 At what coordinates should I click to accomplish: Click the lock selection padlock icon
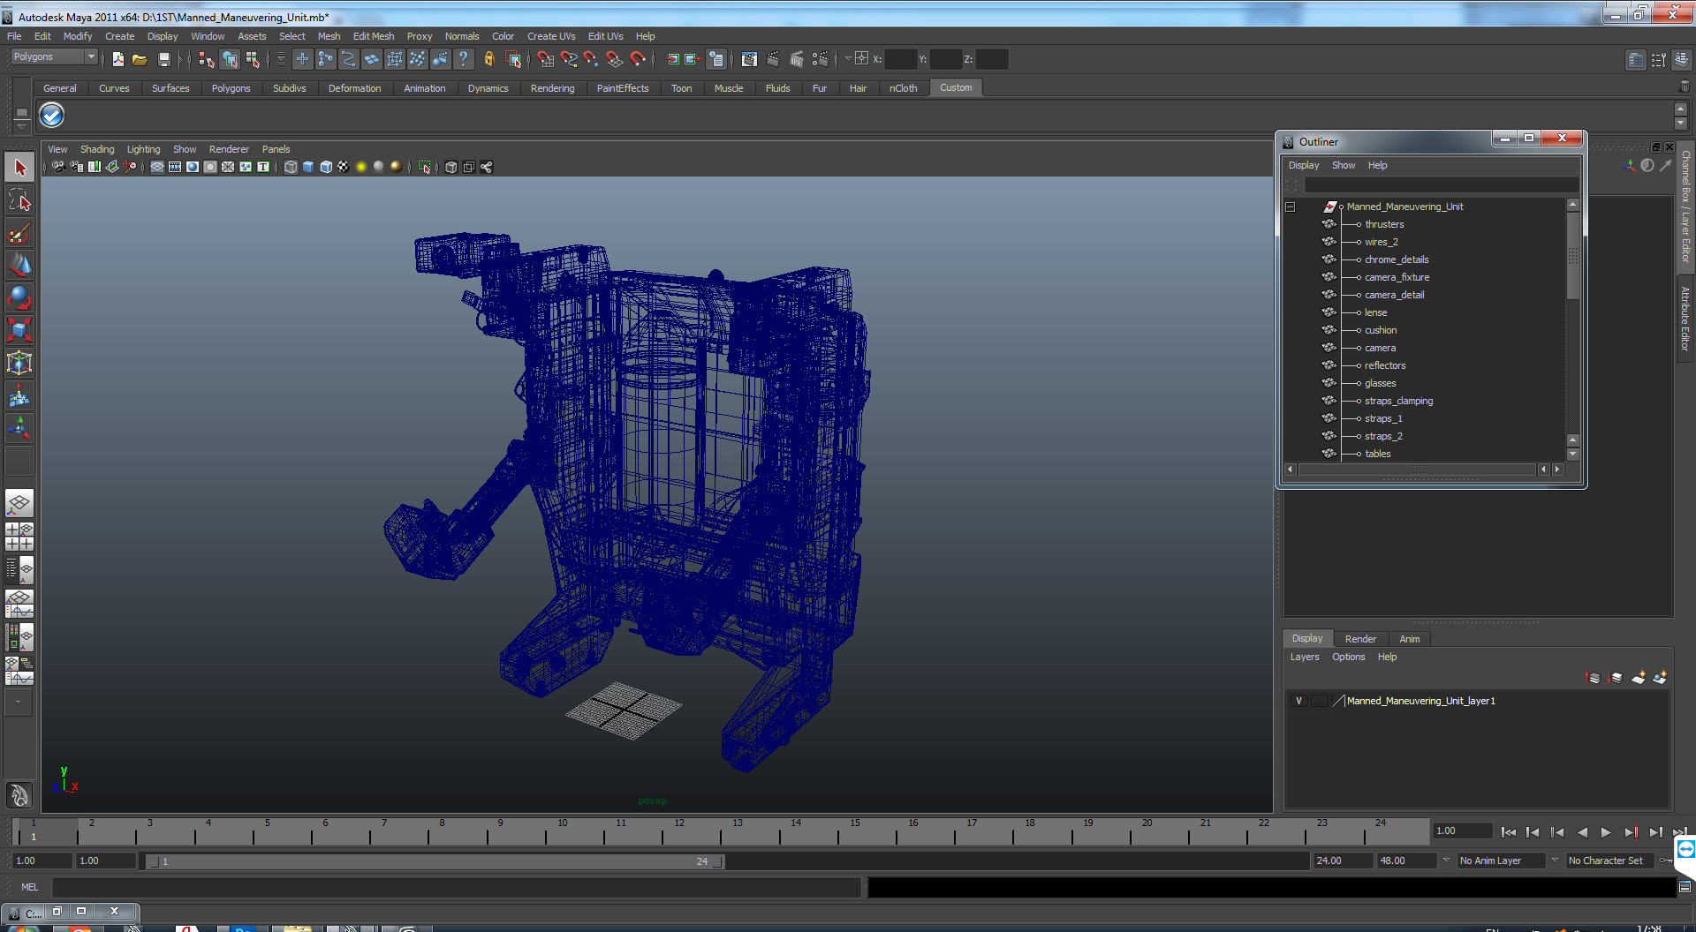click(488, 59)
